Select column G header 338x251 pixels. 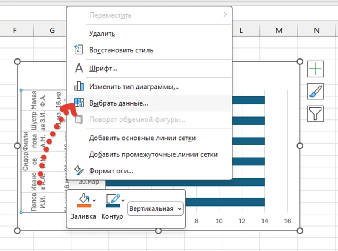(52, 30)
